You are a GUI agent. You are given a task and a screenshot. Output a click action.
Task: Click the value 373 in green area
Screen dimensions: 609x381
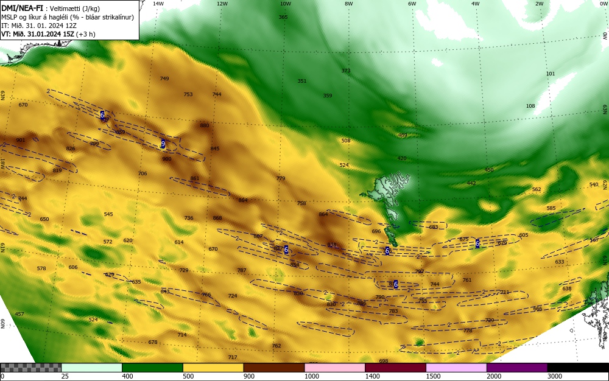[346, 71]
